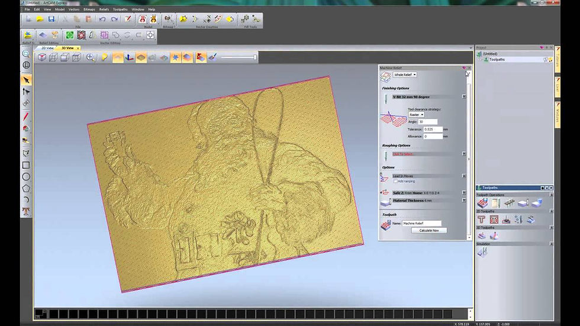The image size is (580, 326).
Task: Click the 2D profile T toolpath icon
Action: pyautogui.click(x=482, y=220)
